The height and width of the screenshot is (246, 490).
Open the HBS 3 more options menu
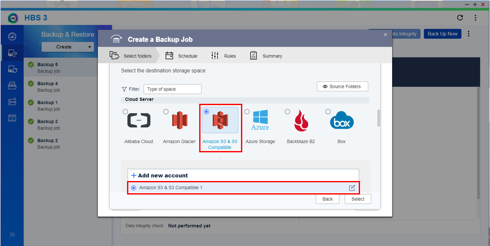tap(476, 18)
